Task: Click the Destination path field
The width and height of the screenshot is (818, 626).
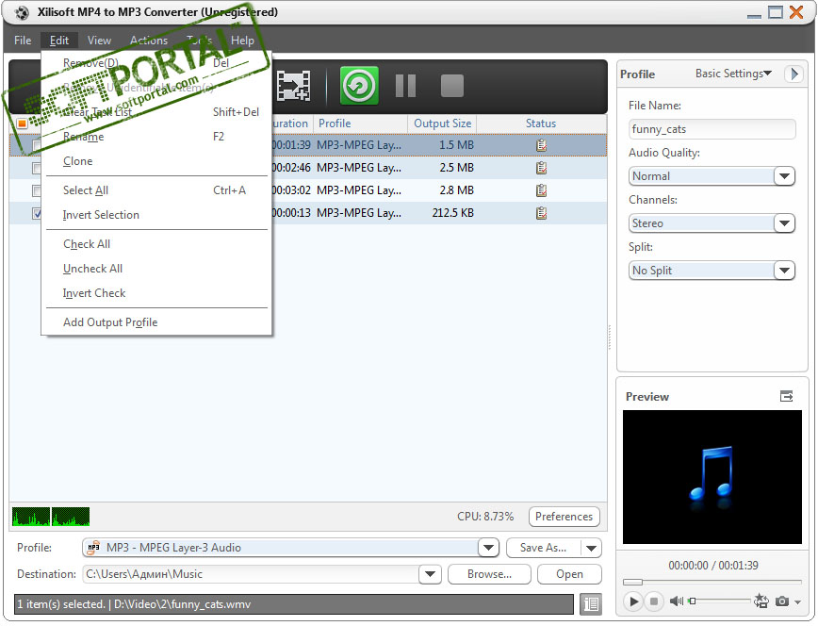Action: tap(251, 574)
